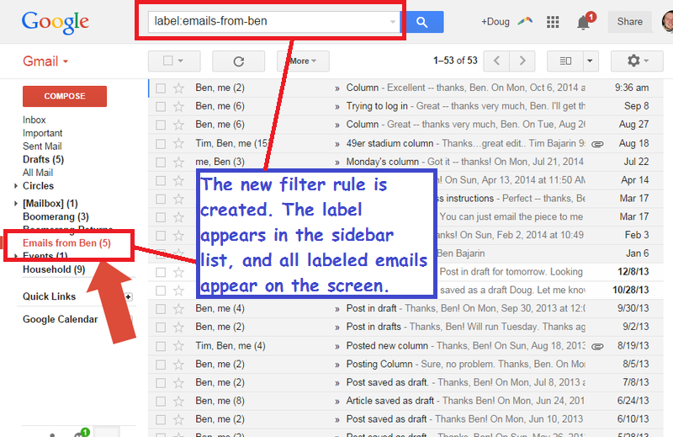Open the select checkbox dropdown arrow
Image resolution: width=673 pixels, height=437 pixels.
pos(181,61)
